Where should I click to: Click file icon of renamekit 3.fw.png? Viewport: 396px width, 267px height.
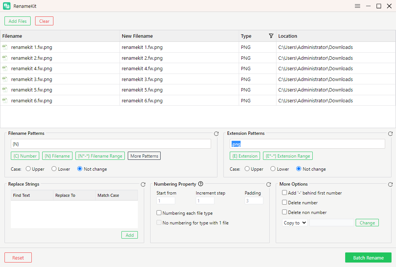(5, 79)
